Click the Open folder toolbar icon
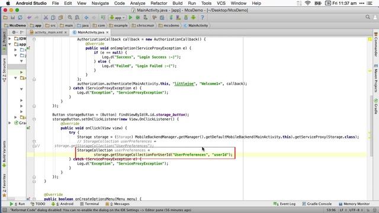 5,17
